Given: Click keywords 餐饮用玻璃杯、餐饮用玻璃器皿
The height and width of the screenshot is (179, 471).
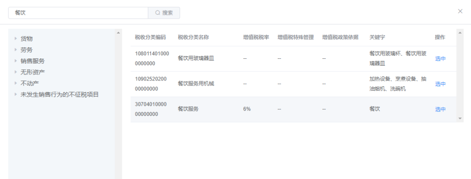Looking at the screenshot, I should (398, 58).
